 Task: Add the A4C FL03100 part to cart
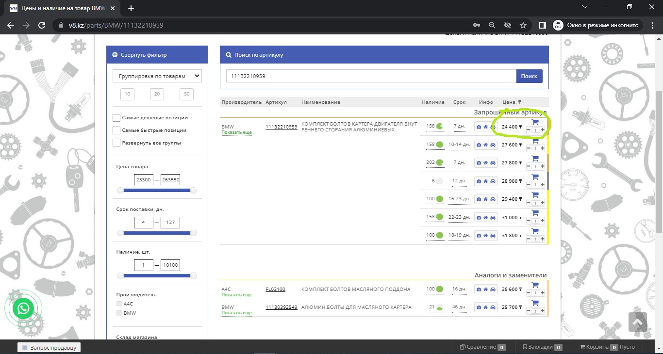click(535, 285)
